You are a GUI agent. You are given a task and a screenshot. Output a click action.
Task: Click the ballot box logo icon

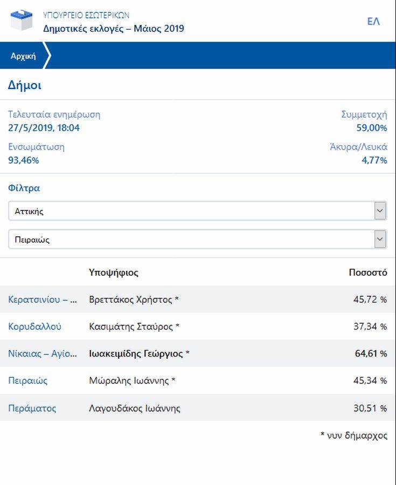[x=22, y=22]
